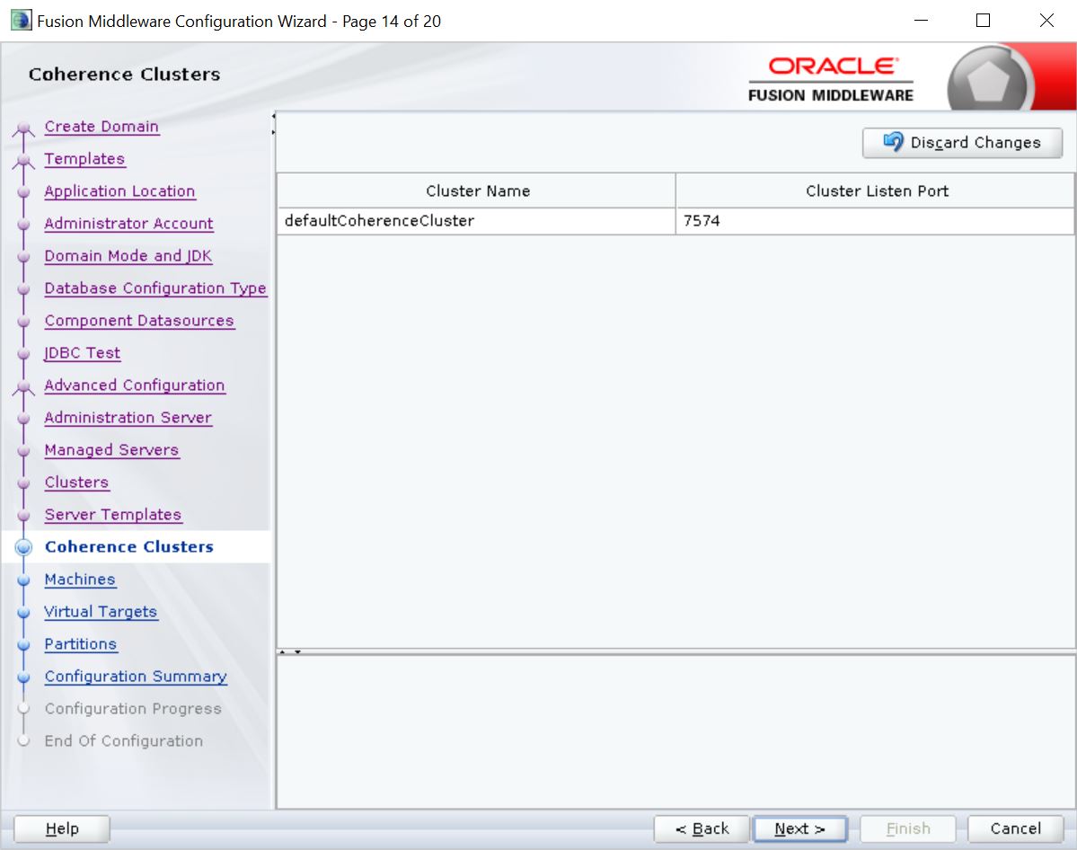
Task: Open the Configuration Summary step
Action: (136, 677)
